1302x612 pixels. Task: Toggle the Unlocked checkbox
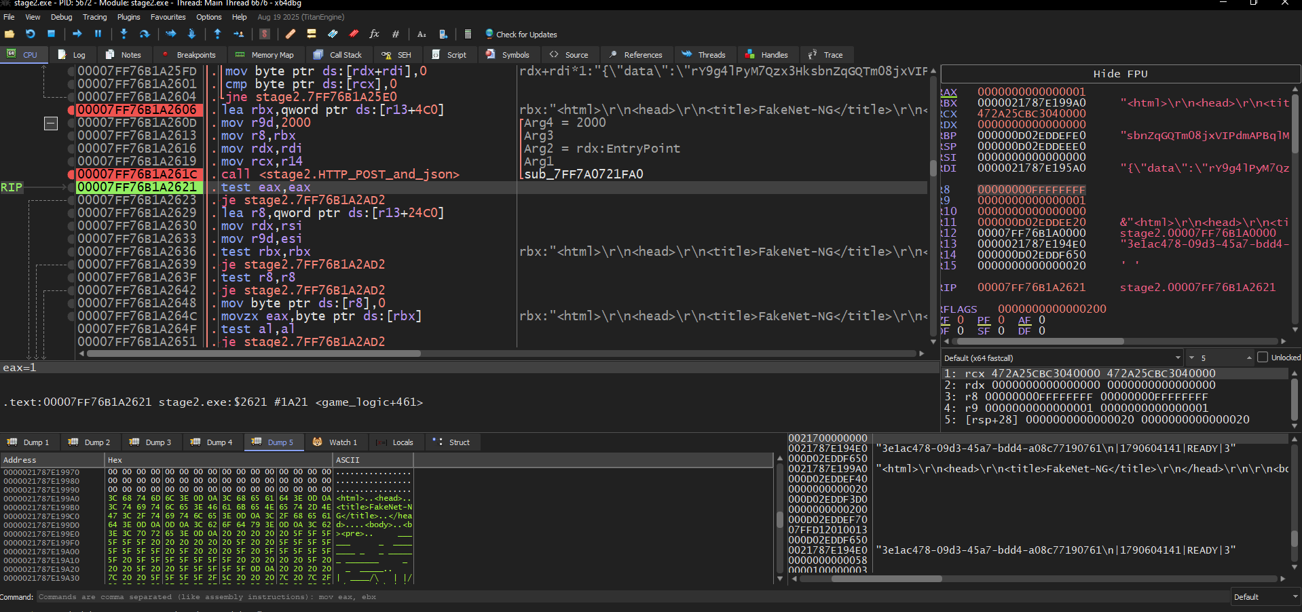pos(1263,358)
